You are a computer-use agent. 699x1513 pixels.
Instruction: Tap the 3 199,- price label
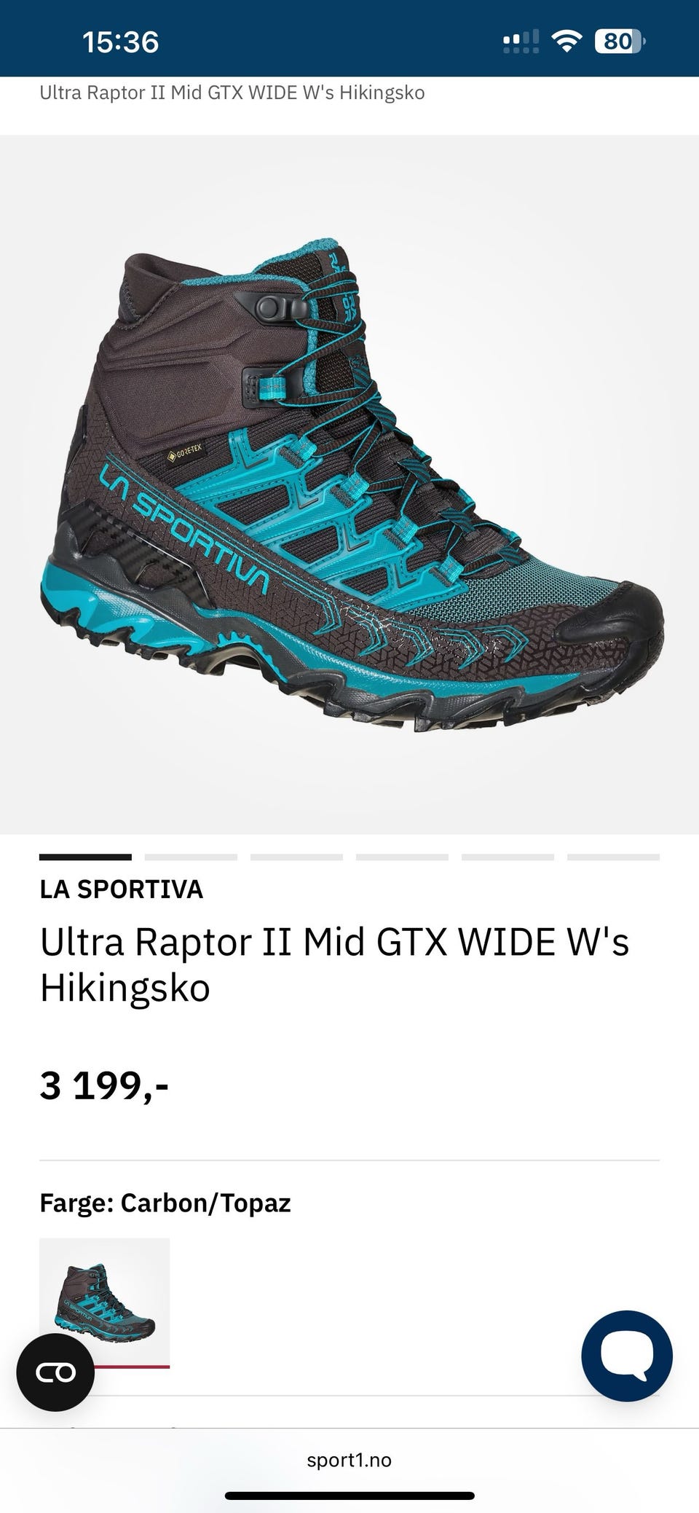click(104, 1086)
